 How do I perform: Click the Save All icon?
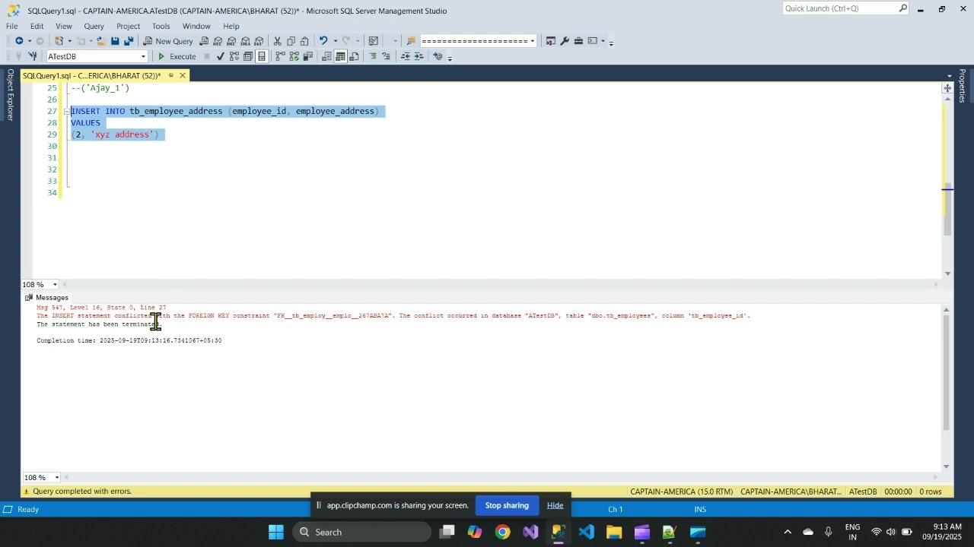coord(129,41)
